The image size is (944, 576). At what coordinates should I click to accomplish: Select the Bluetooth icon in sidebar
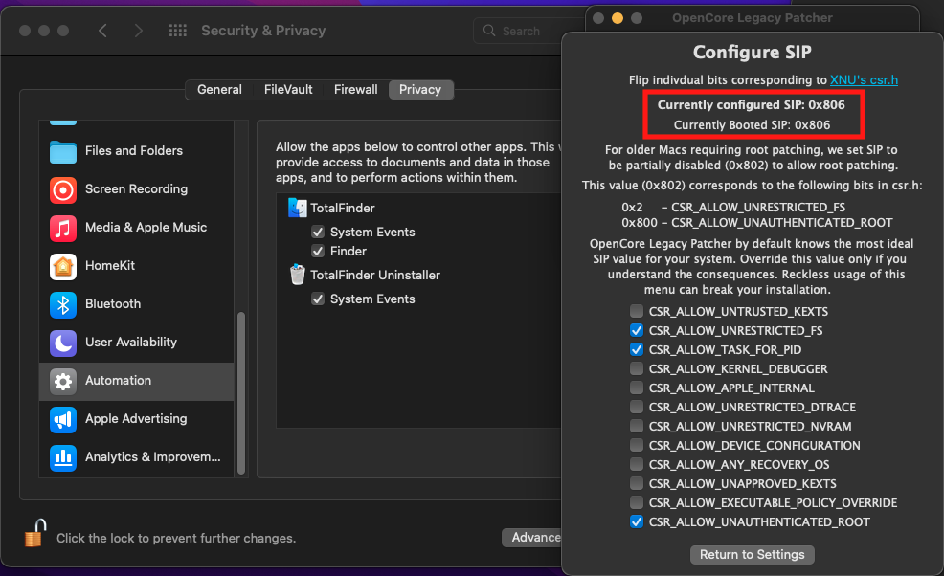pyautogui.click(x=63, y=304)
